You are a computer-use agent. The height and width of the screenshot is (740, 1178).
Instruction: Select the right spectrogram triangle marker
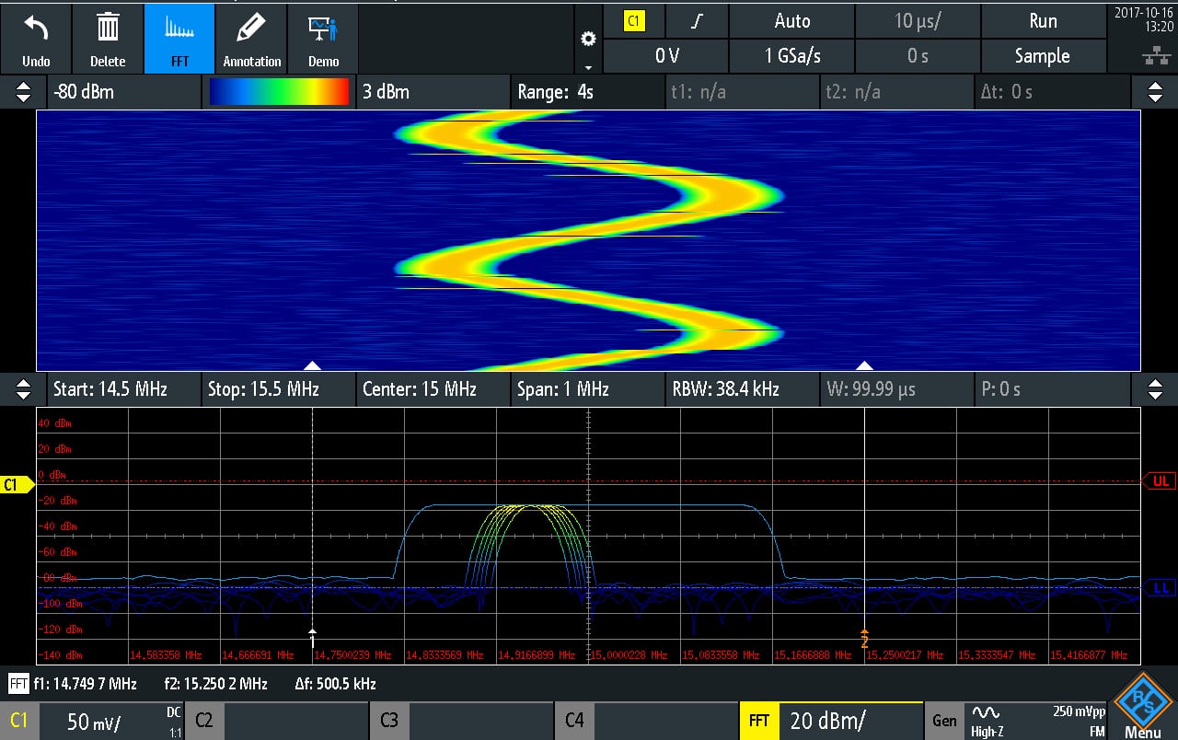pyautogui.click(x=864, y=365)
